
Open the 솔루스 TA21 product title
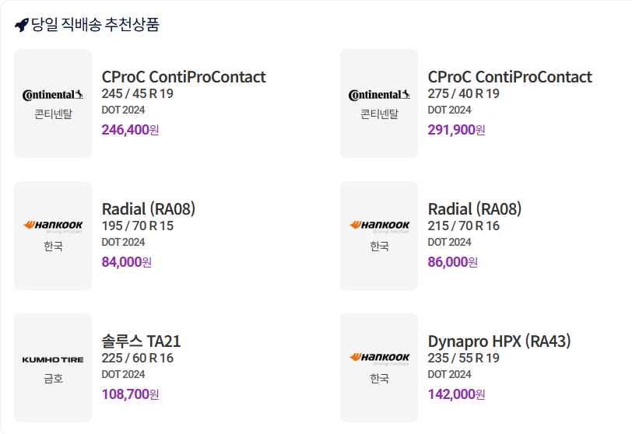[142, 341]
